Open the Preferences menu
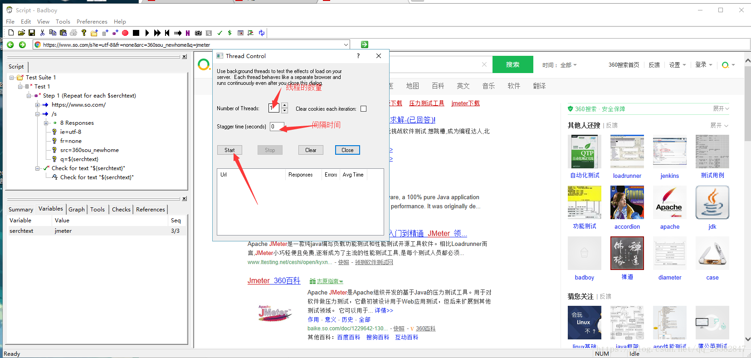This screenshot has width=751, height=358. (92, 21)
